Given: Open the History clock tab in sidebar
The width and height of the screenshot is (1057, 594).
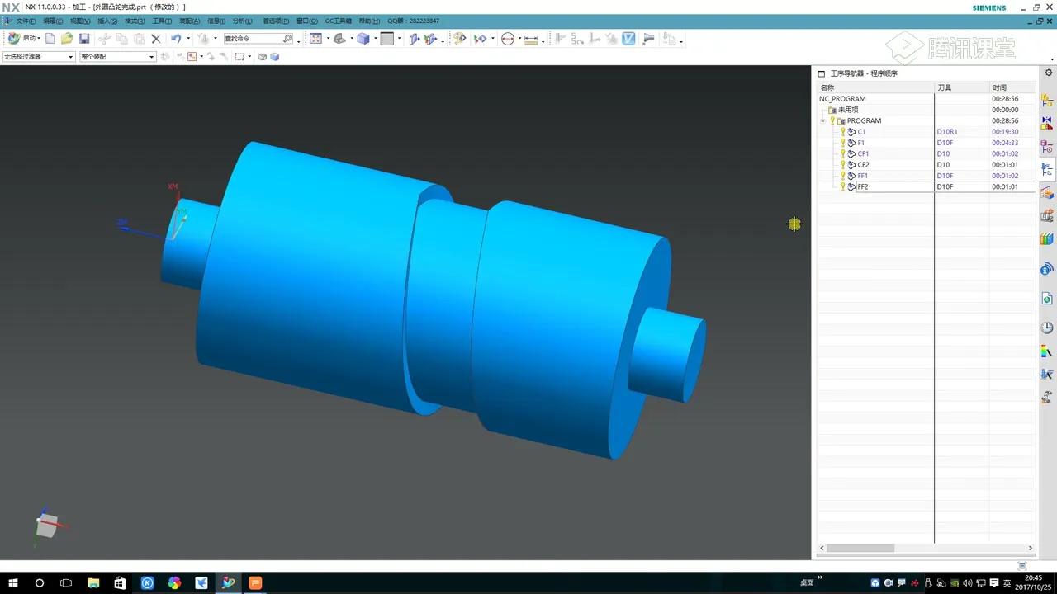Looking at the screenshot, I should click(x=1047, y=328).
